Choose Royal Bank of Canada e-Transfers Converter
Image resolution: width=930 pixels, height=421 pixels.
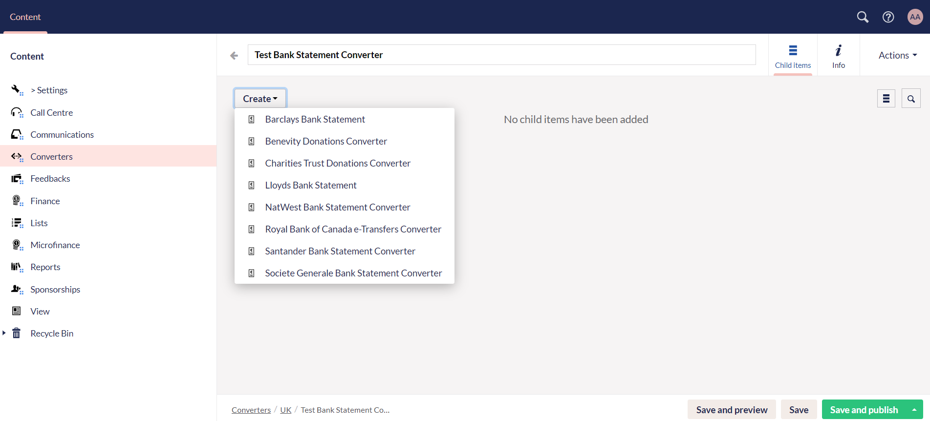[x=344, y=229]
